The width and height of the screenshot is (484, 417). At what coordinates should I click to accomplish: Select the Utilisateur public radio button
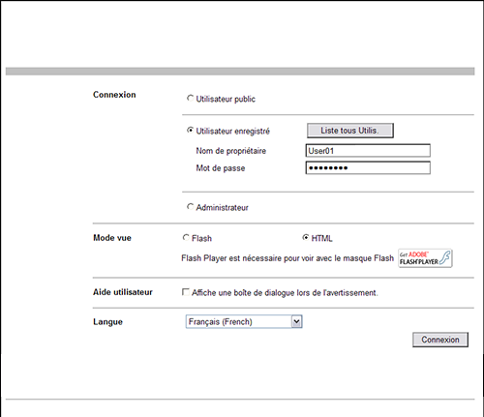pyautogui.click(x=190, y=98)
